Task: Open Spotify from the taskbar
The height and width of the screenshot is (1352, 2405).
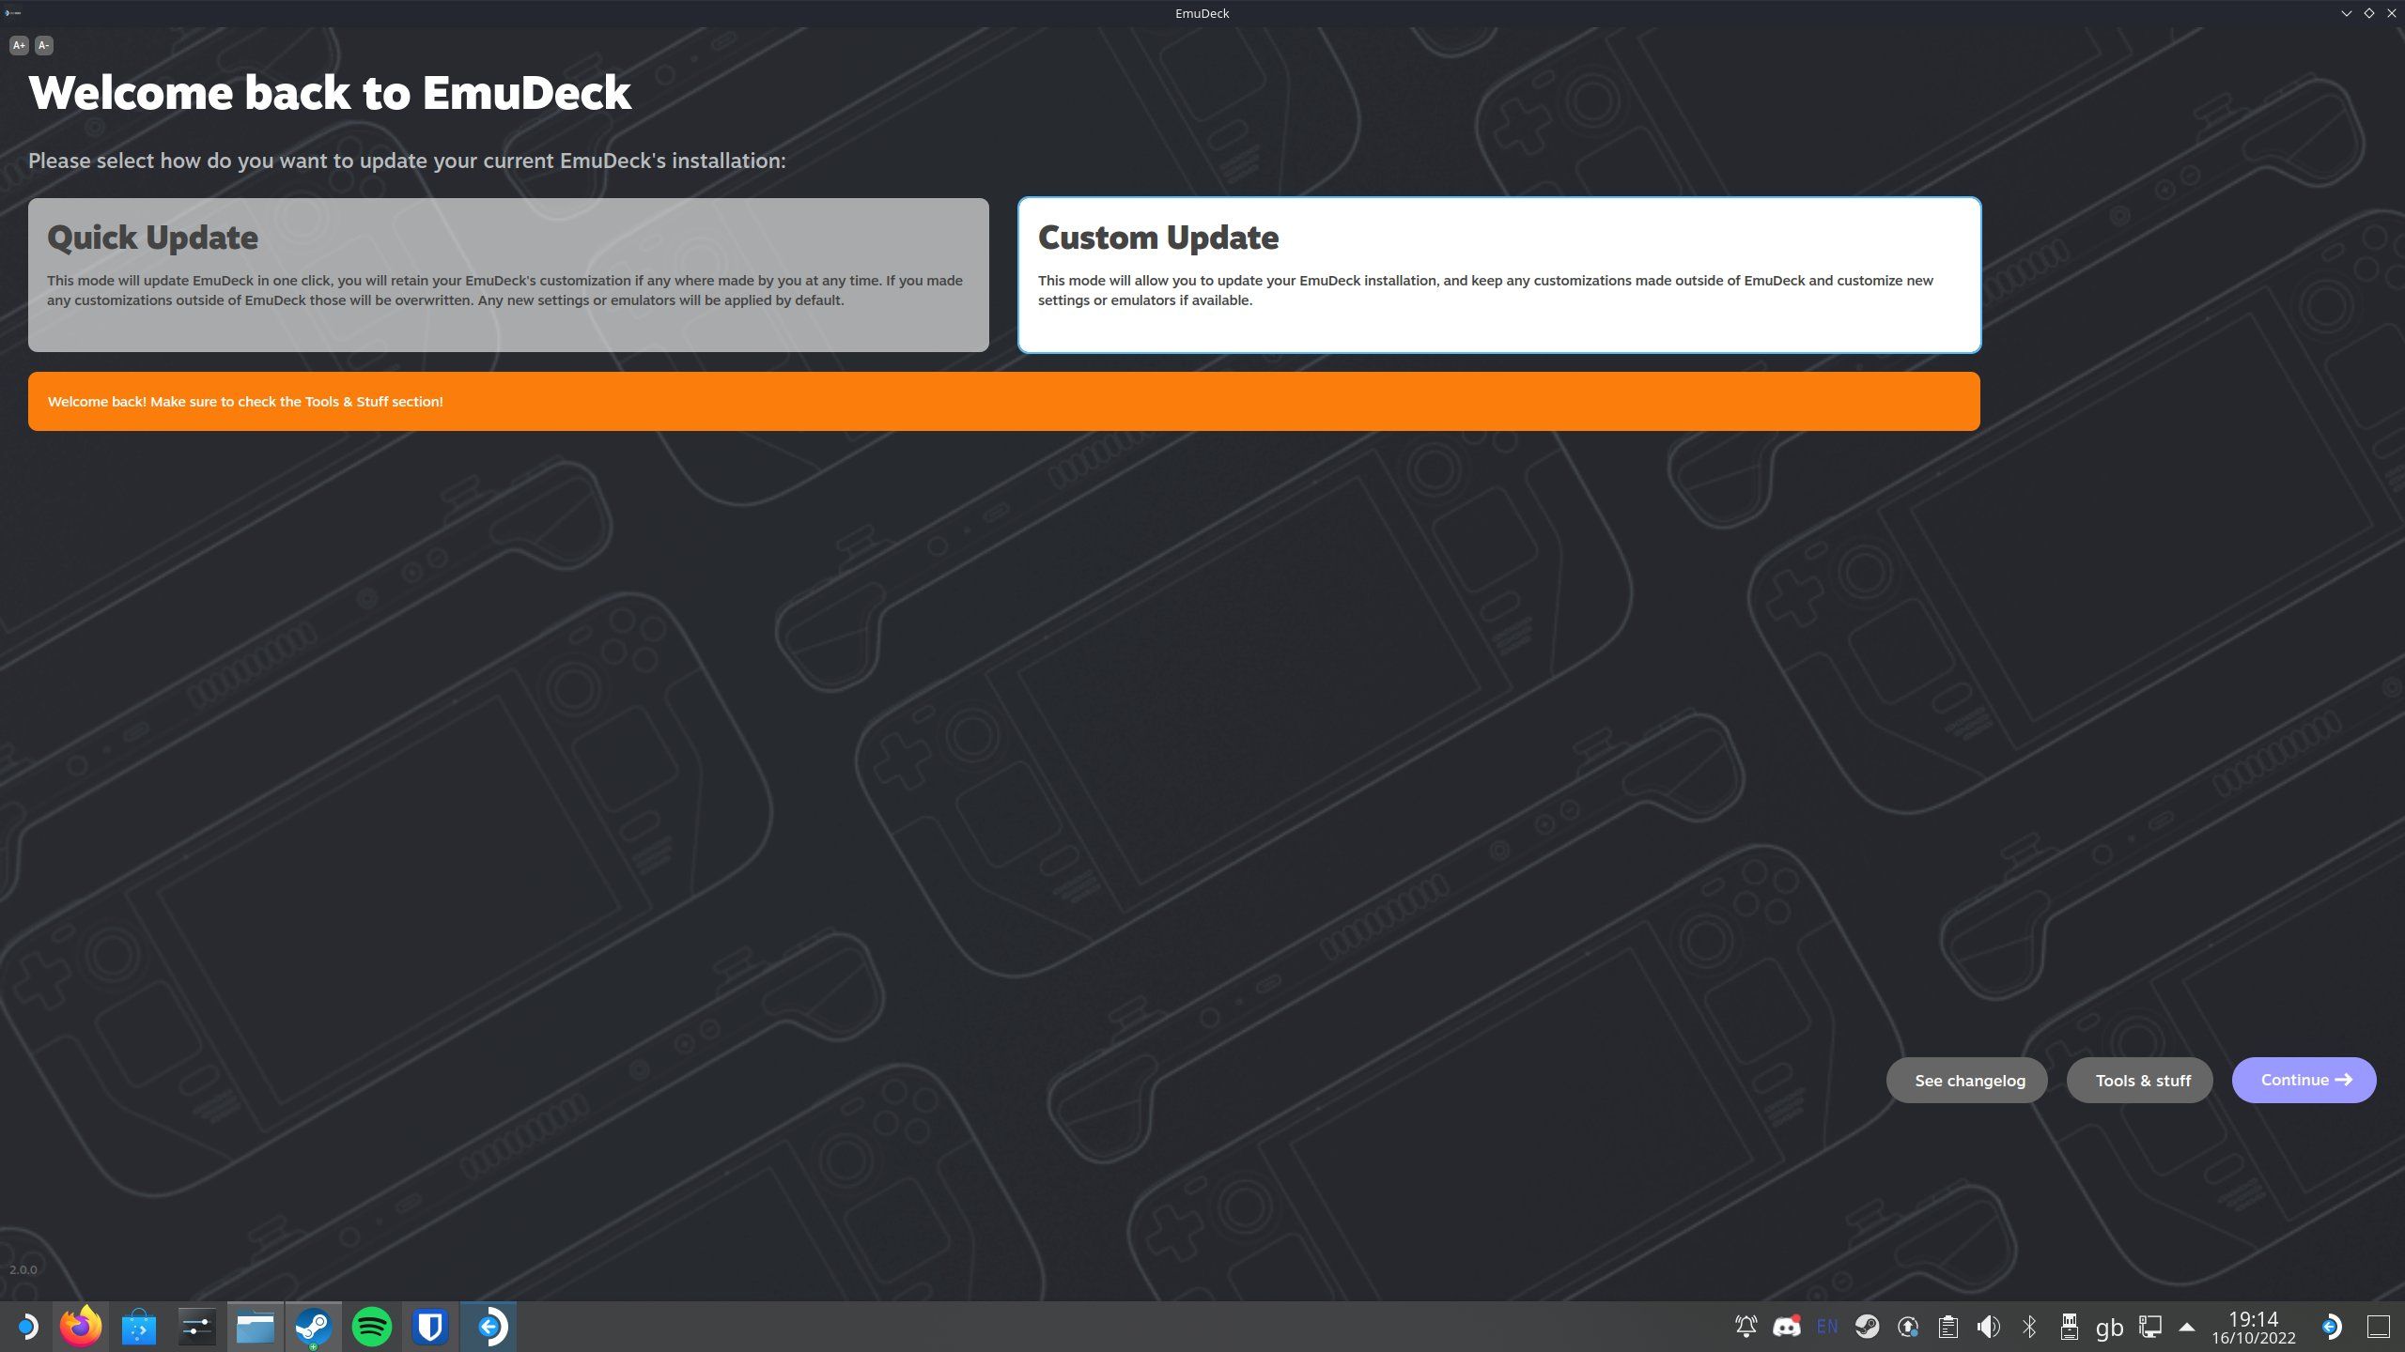Action: click(x=372, y=1327)
